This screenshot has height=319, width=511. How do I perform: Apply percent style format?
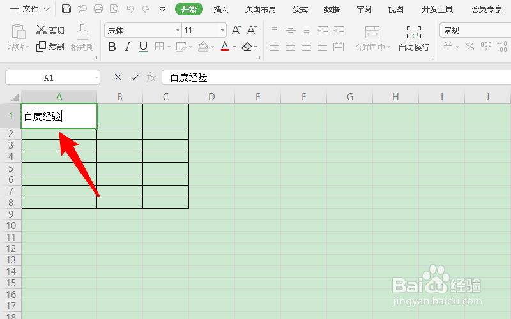tap(470, 47)
